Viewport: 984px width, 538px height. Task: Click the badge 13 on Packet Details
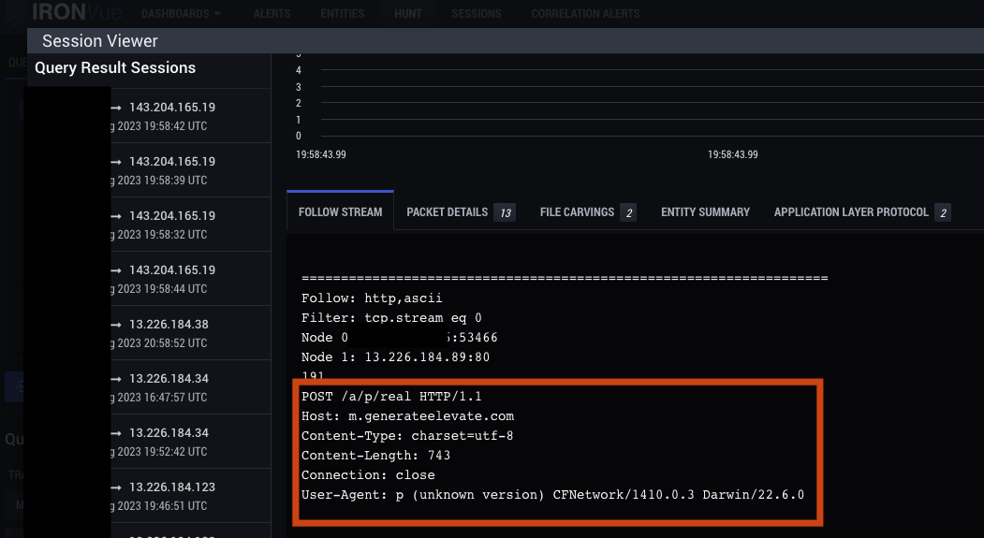(x=506, y=212)
